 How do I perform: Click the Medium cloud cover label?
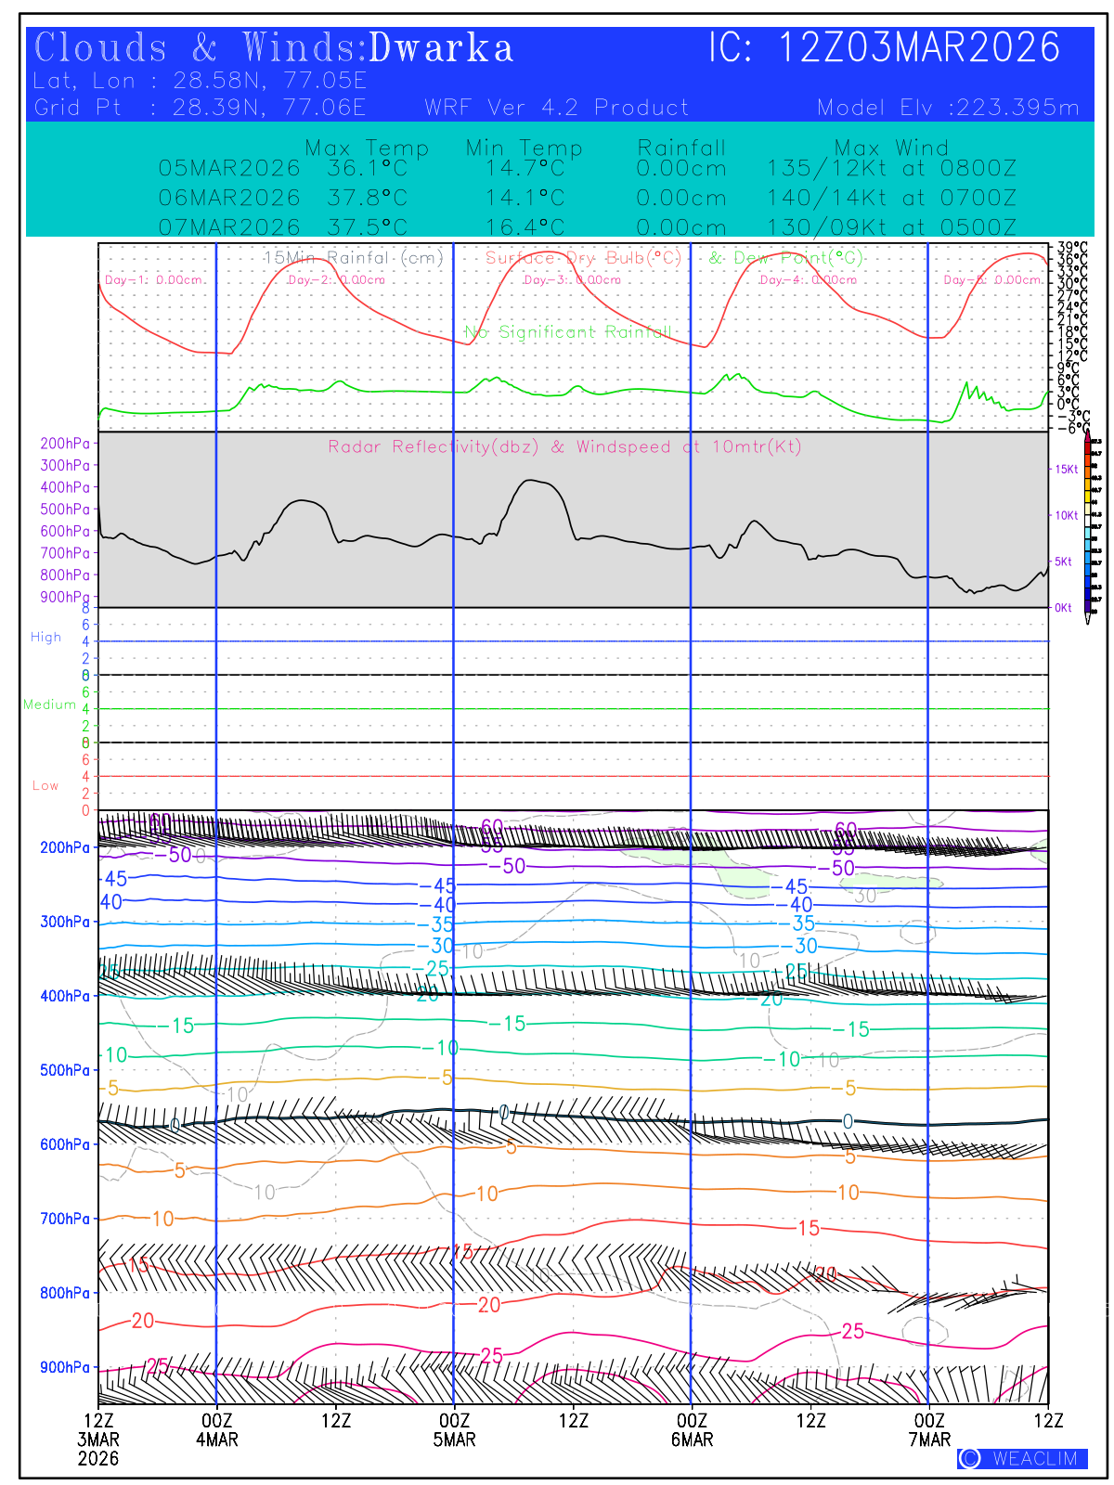click(49, 704)
